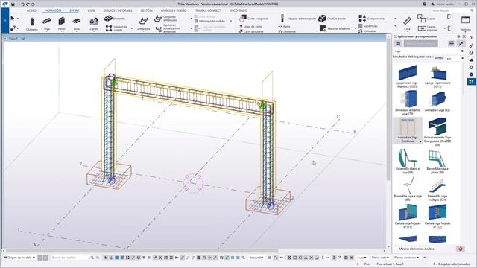This screenshot has height=268, width=477.
Task: Open the Planos contorno dropdown
Action: [x=406, y=258]
